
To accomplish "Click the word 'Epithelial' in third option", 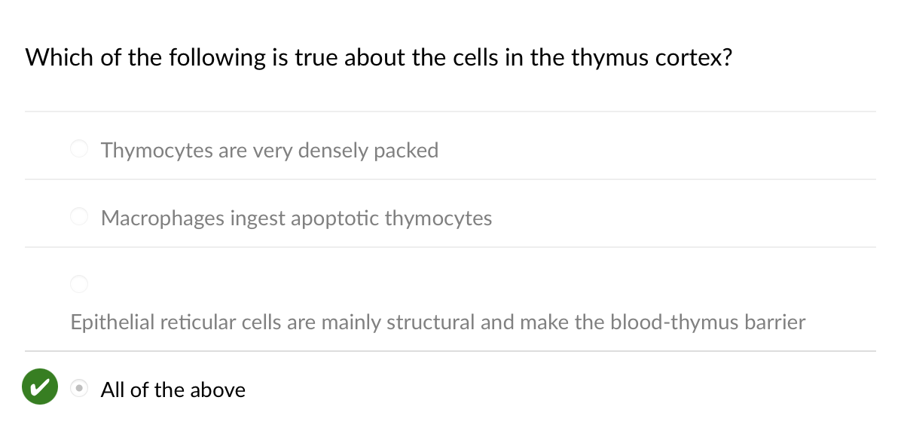I will tap(111, 322).
